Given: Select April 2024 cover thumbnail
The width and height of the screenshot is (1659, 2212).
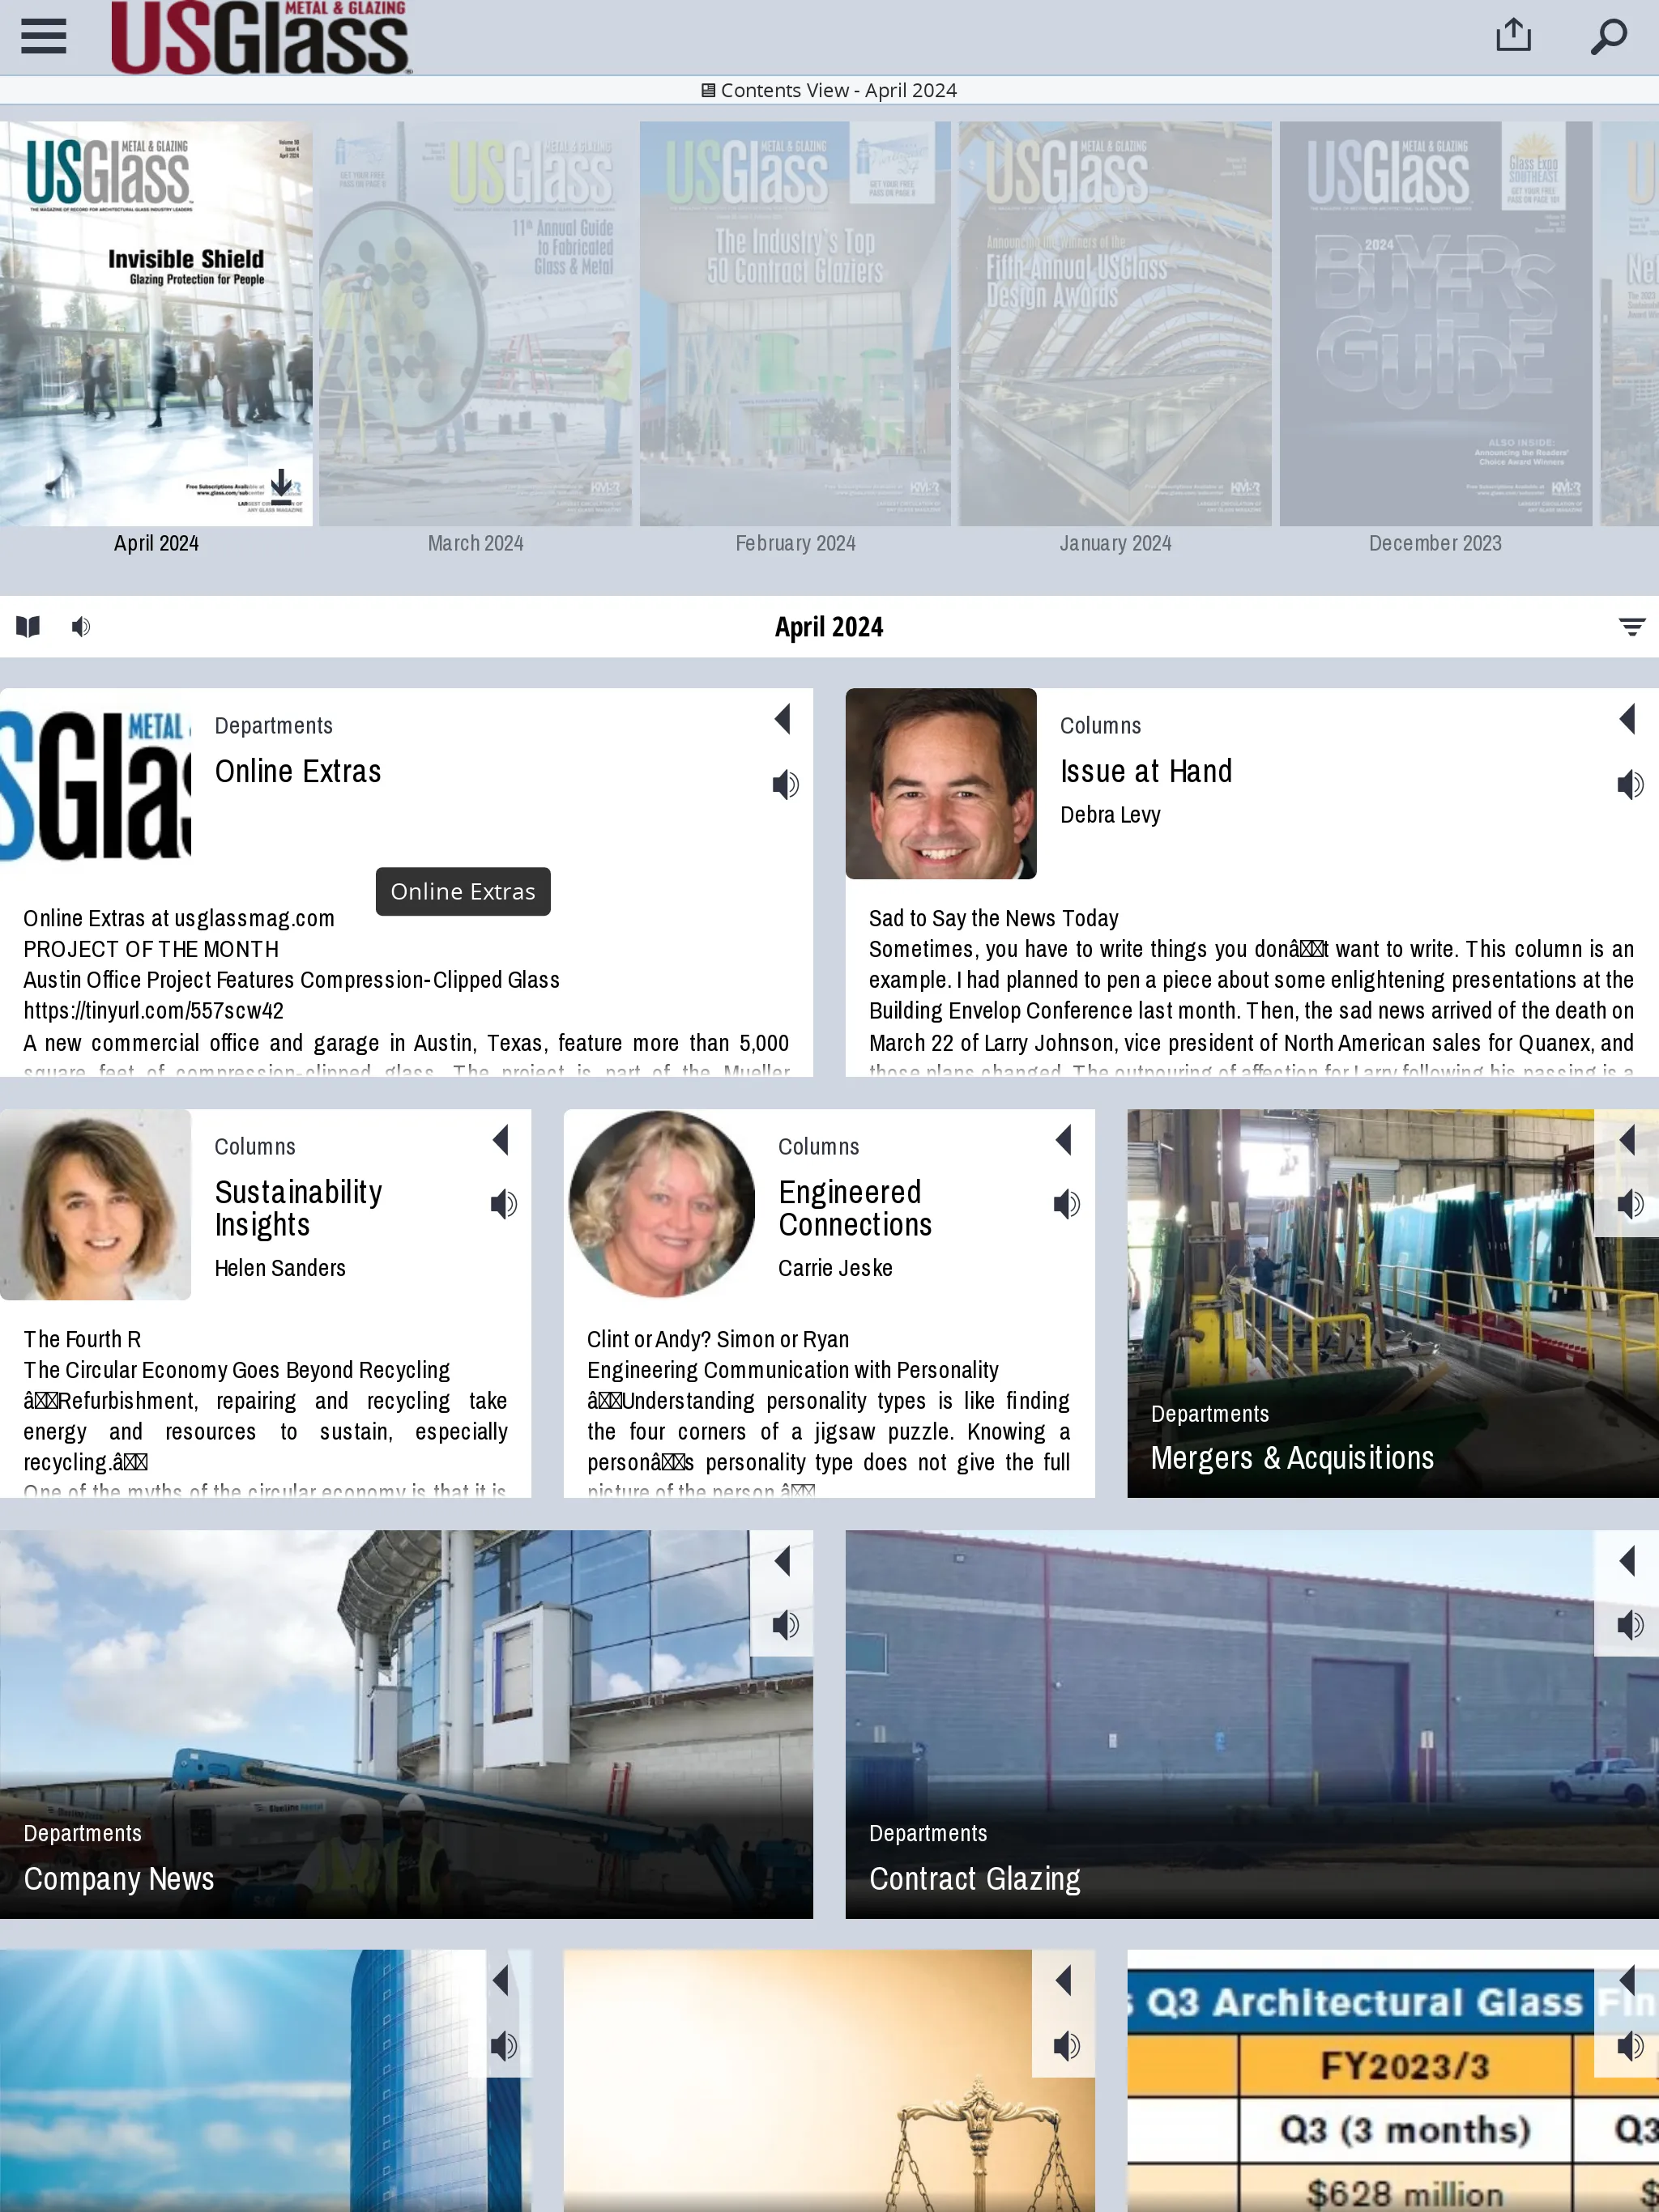Looking at the screenshot, I should [156, 324].
